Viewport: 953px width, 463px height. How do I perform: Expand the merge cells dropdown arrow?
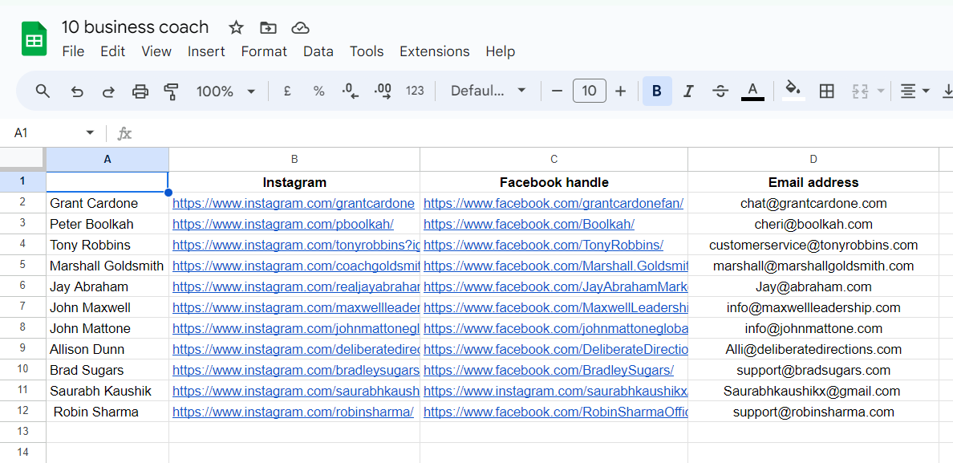pyautogui.click(x=881, y=91)
